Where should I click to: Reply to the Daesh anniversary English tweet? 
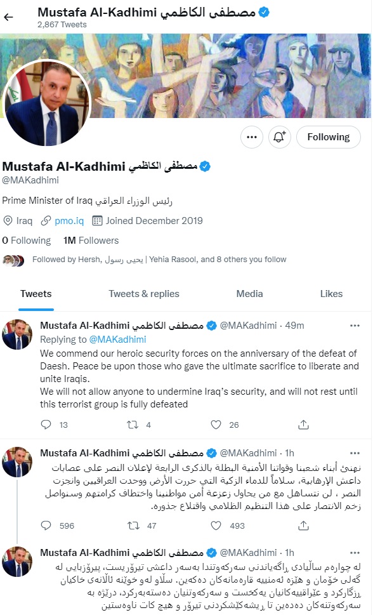pyautogui.click(x=46, y=425)
